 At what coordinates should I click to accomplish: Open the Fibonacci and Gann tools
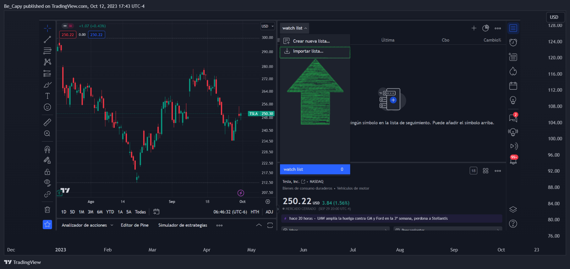click(47, 51)
